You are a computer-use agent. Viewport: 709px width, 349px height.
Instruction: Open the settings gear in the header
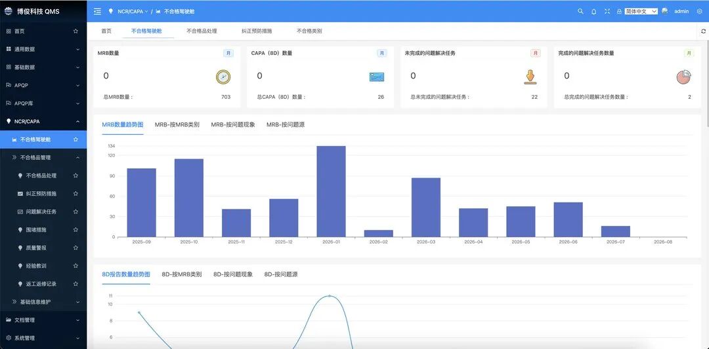click(x=700, y=11)
